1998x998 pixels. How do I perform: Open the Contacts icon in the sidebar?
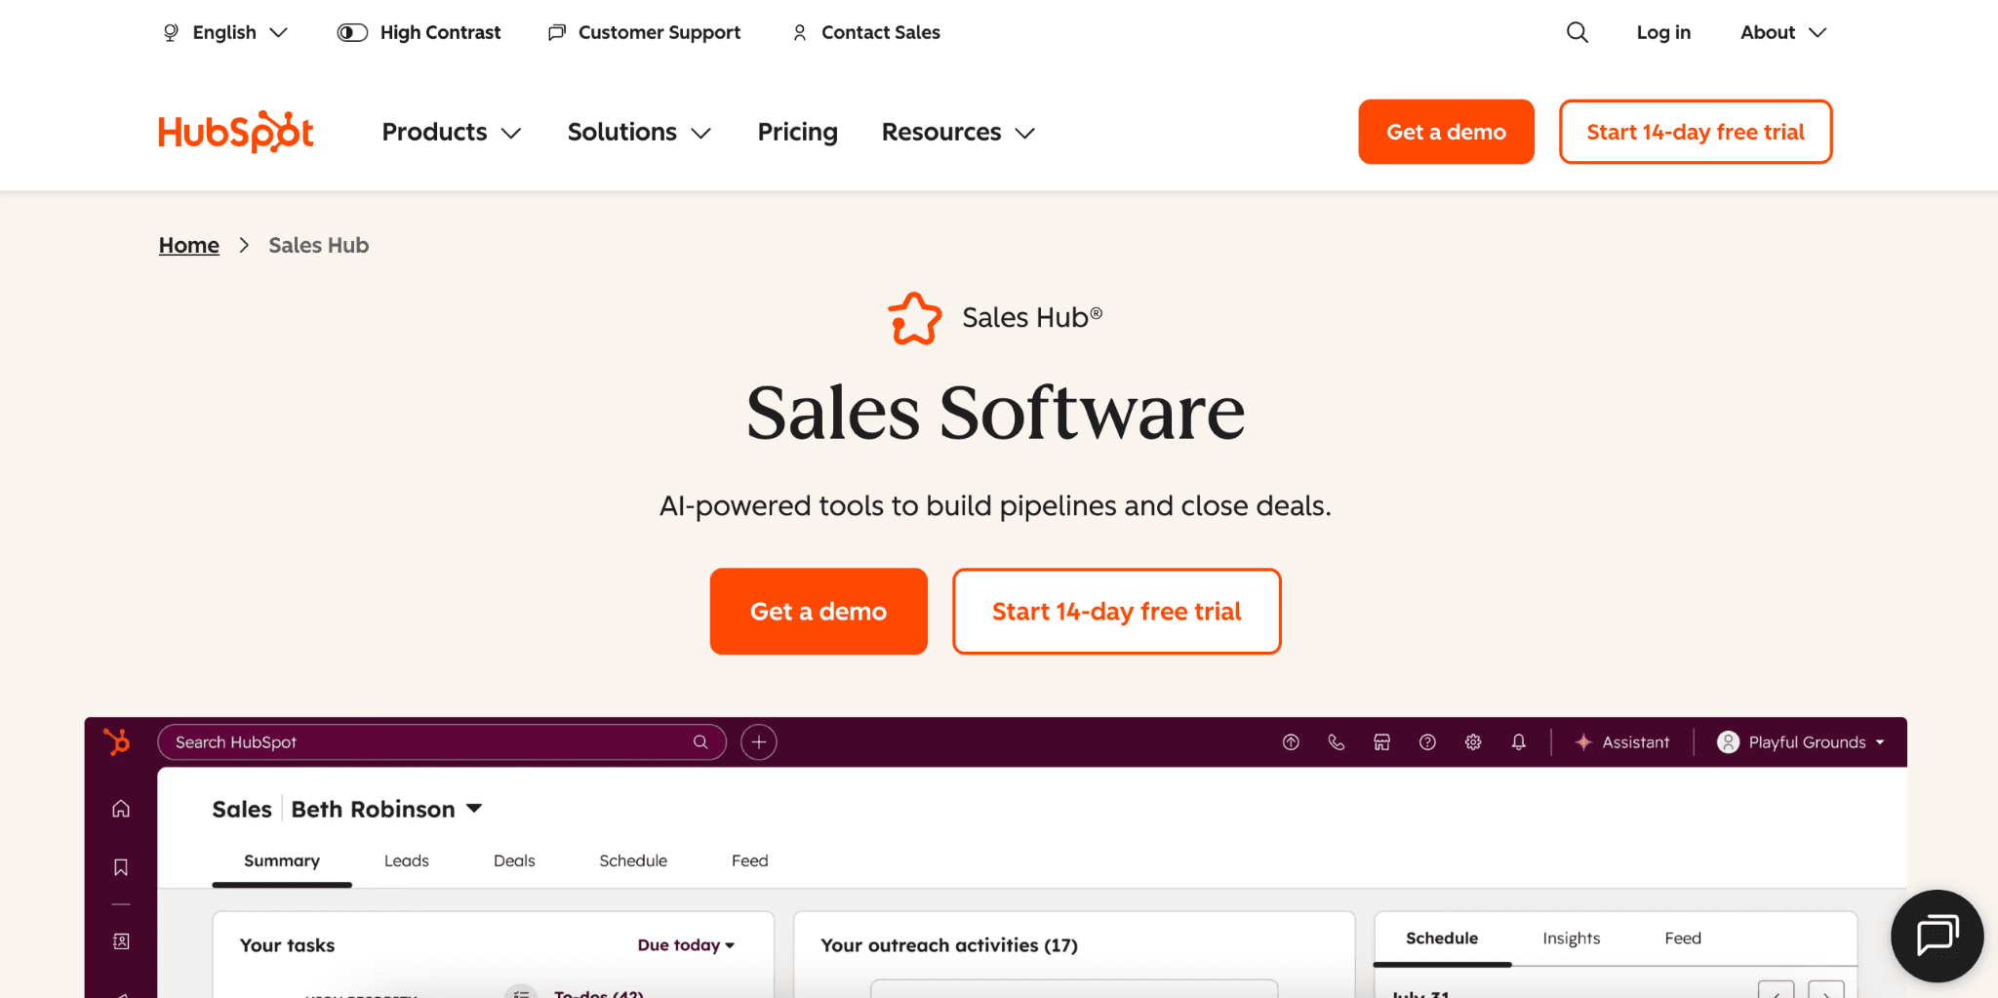click(120, 939)
